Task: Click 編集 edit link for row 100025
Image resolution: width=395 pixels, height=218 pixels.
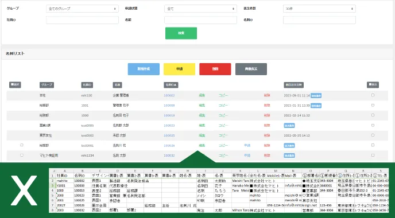Action: tap(202, 135)
